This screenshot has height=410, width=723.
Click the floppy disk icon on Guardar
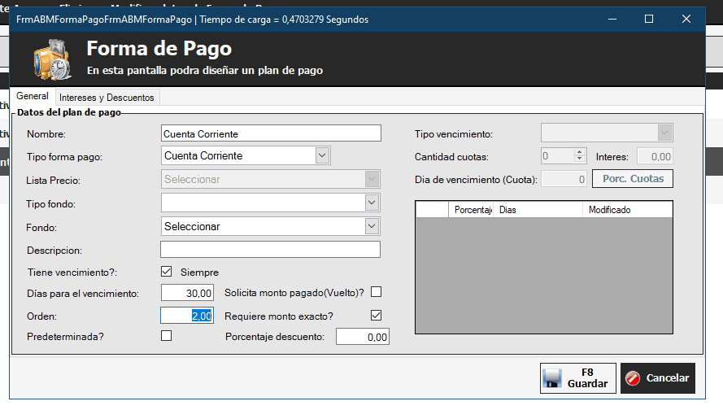pos(553,378)
